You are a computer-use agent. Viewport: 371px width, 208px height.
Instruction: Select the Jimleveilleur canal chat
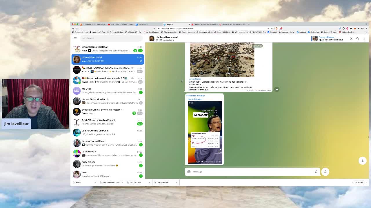pos(108,59)
